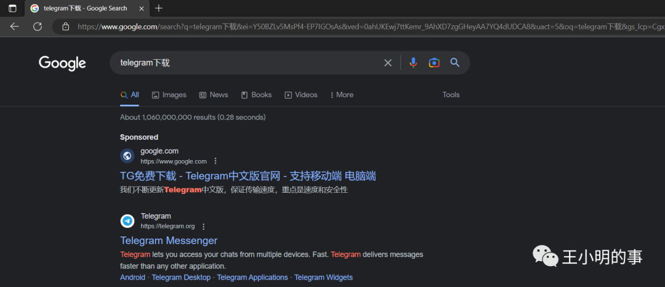
Task: View site information lock icon
Action: pos(66,26)
